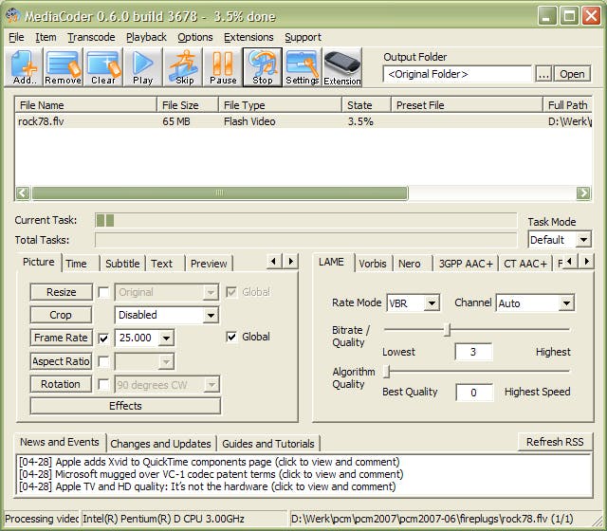Viewport: 607px width, 531px height.
Task: Open the Crop Disabled dropdown
Action: tap(211, 315)
